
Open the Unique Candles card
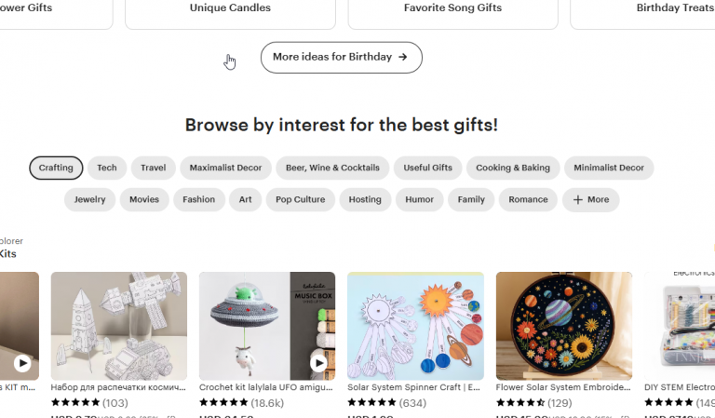230,8
